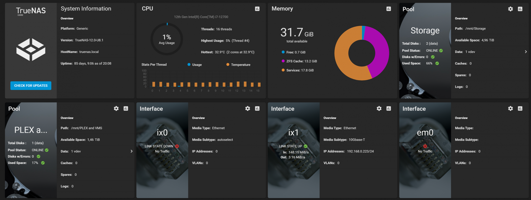Open settings gear for ix1 interface
This screenshot has height=200, width=531.
(379, 108)
